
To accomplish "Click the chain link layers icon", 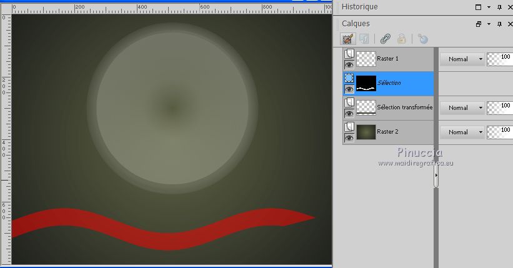I will (x=386, y=39).
